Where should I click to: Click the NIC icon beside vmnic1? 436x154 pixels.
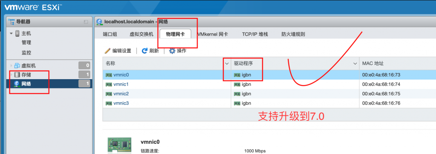[109, 84]
